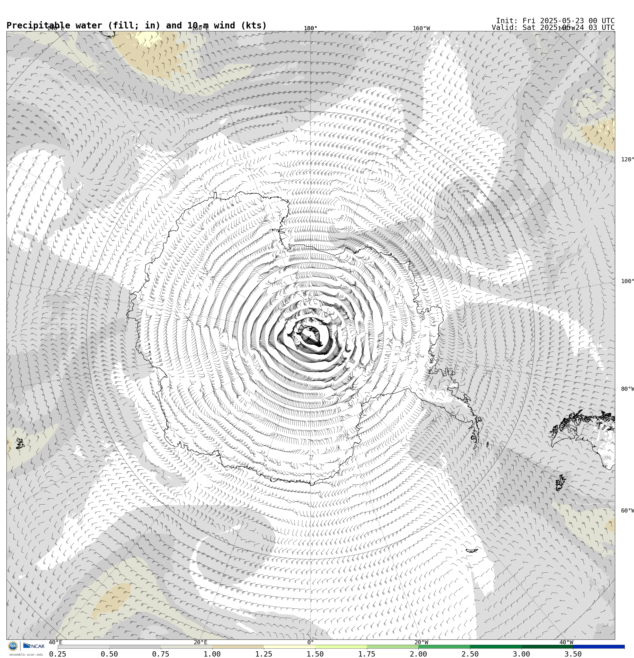Pick the blue colorbar segment above 3.50
The width and height of the screenshot is (634, 658).
(x=599, y=647)
